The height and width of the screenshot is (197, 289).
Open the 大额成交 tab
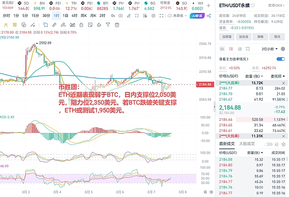[x=248, y=144]
